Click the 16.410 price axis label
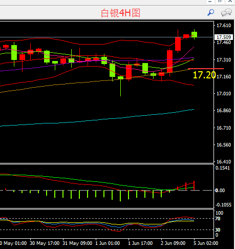Image resolution: width=235 pixels, height=249 pixels. [224, 161]
